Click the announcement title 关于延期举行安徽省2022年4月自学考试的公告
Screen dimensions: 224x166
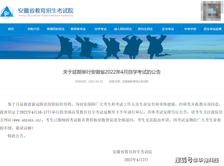click(112, 72)
